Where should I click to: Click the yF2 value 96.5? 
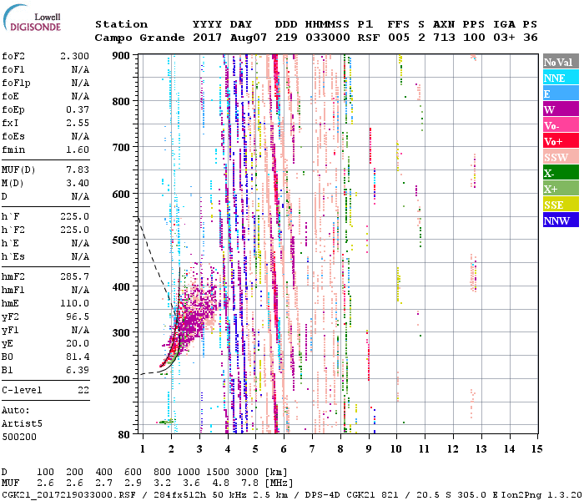click(78, 316)
